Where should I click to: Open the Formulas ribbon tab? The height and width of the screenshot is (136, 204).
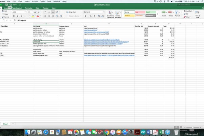[x=28, y=8]
